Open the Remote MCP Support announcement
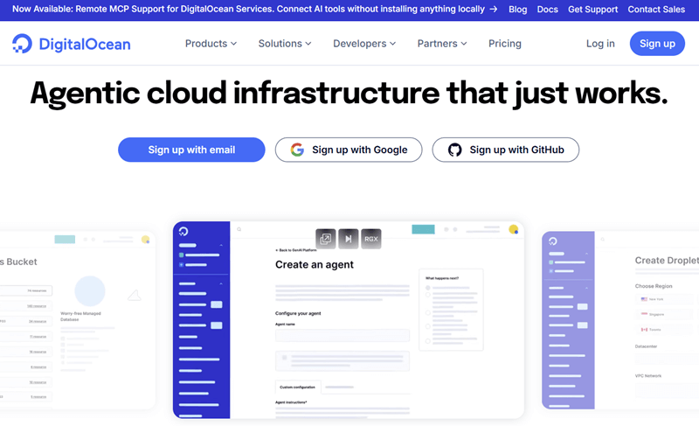This screenshot has width=699, height=426. [254, 9]
